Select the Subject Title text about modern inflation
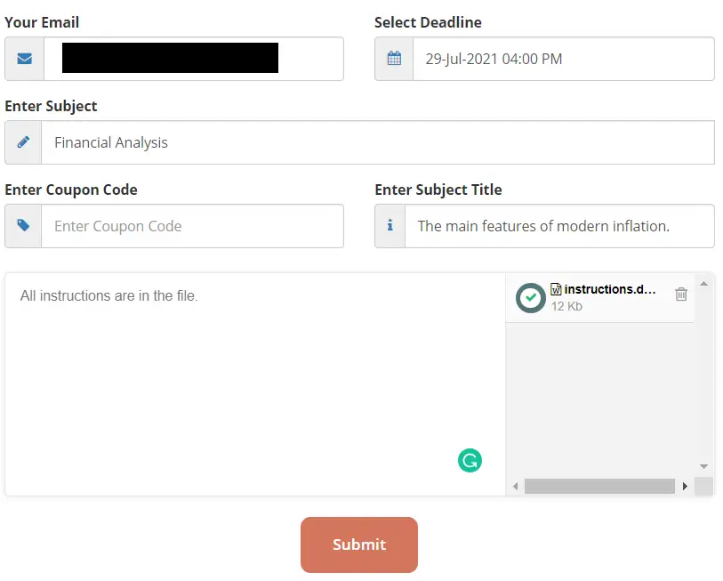723x581 pixels. 558,226
